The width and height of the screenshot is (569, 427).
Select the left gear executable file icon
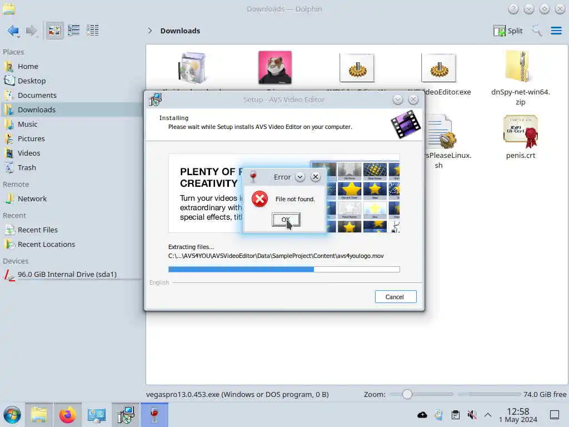[357, 68]
